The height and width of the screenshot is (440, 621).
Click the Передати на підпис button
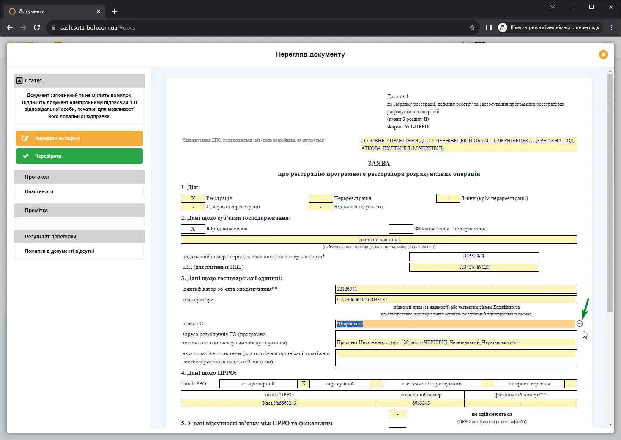coord(79,138)
